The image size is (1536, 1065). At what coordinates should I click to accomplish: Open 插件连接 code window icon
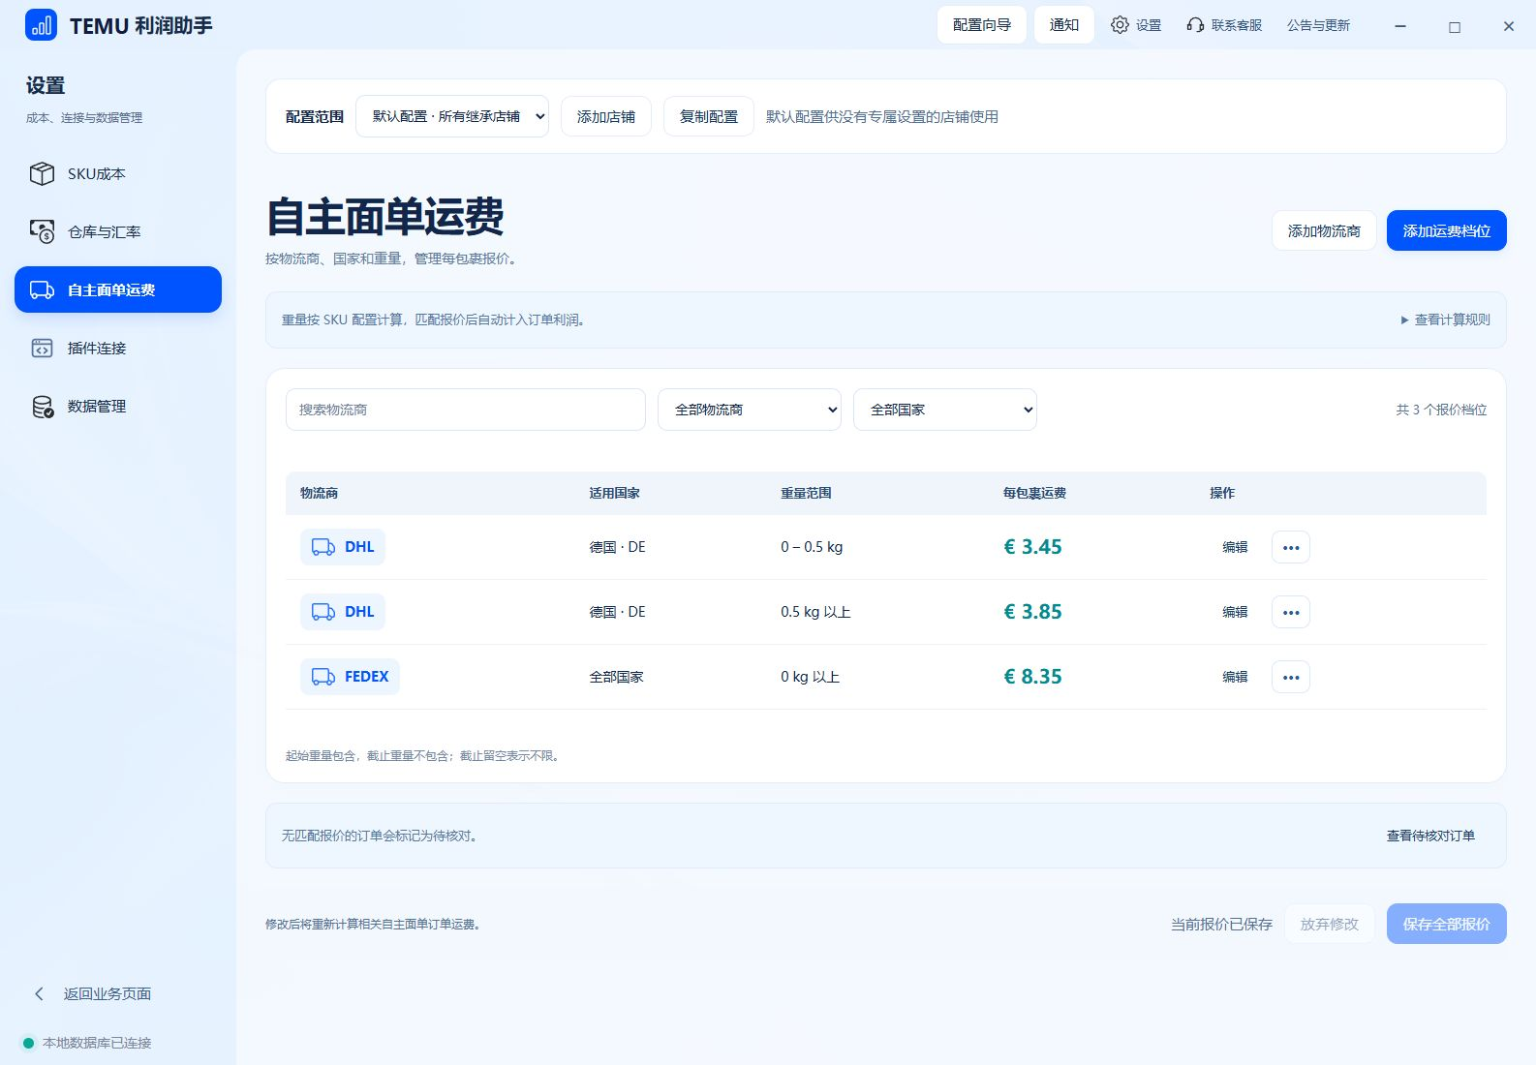pos(42,349)
